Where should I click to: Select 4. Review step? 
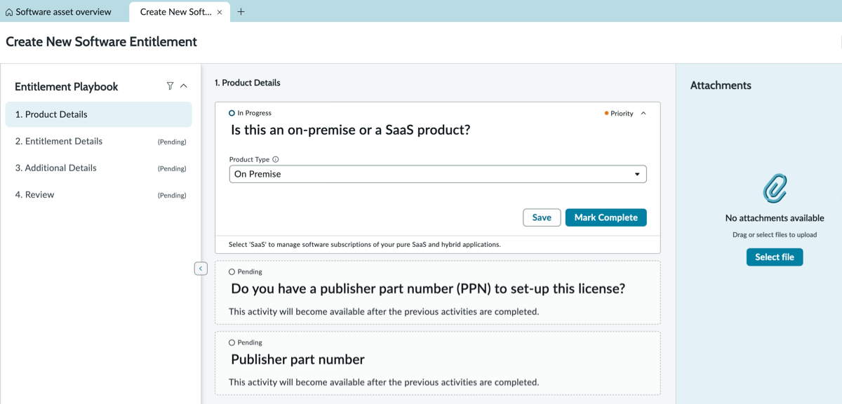(x=98, y=194)
